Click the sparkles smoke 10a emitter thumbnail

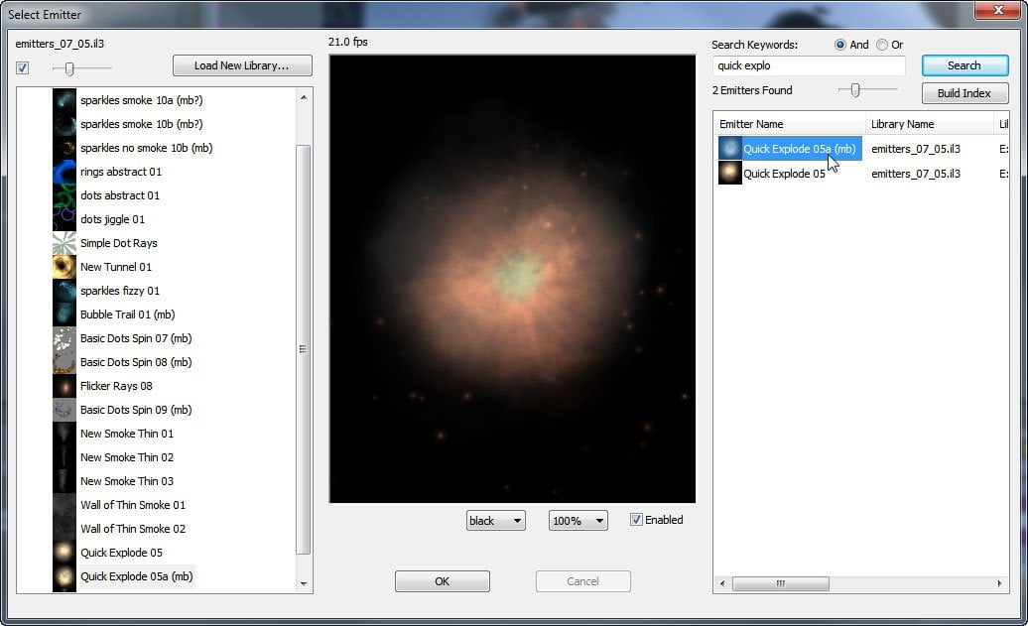[64, 100]
